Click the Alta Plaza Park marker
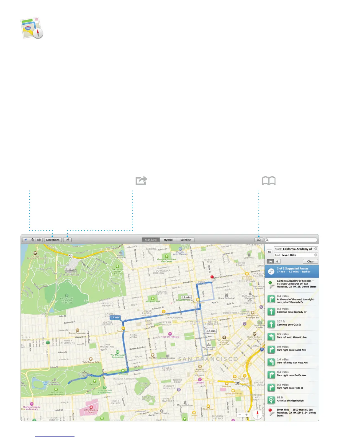Screen dimensions: 339x439 [x=153, y=298]
